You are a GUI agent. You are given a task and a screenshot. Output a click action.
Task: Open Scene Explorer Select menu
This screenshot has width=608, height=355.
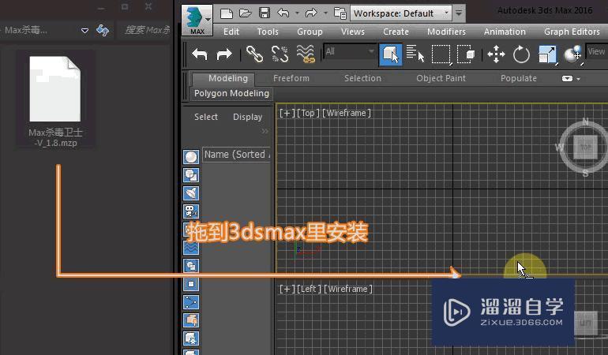point(205,117)
